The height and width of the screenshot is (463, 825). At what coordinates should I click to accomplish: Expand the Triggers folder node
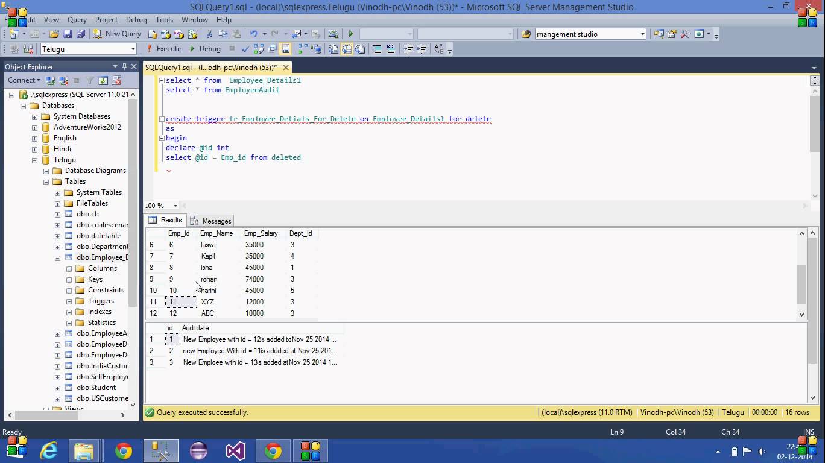[x=69, y=301]
